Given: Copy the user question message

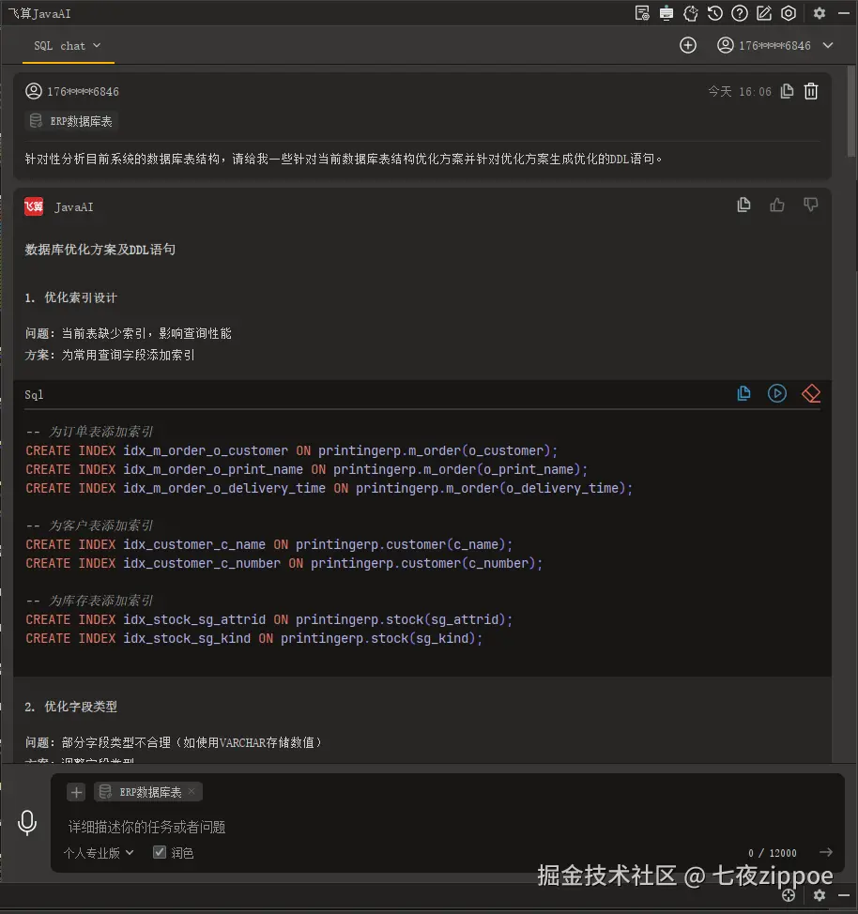Looking at the screenshot, I should click(x=787, y=91).
